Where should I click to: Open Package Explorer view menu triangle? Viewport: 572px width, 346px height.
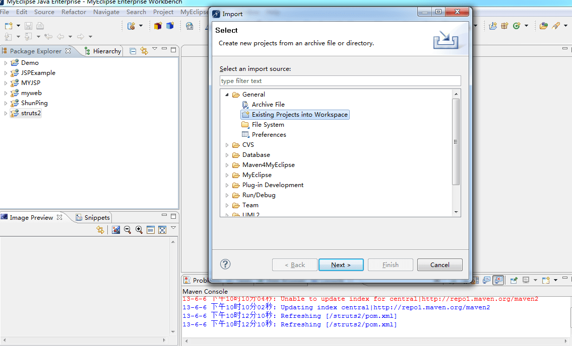tap(155, 49)
